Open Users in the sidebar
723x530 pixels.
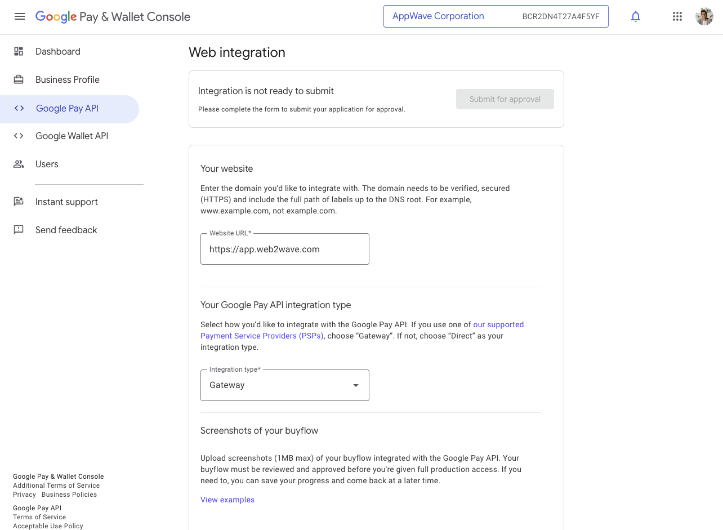click(47, 164)
